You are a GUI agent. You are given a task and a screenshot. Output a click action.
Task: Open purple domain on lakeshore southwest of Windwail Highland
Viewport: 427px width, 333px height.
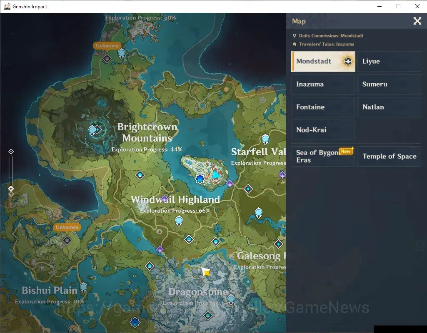pyautogui.click(x=160, y=249)
